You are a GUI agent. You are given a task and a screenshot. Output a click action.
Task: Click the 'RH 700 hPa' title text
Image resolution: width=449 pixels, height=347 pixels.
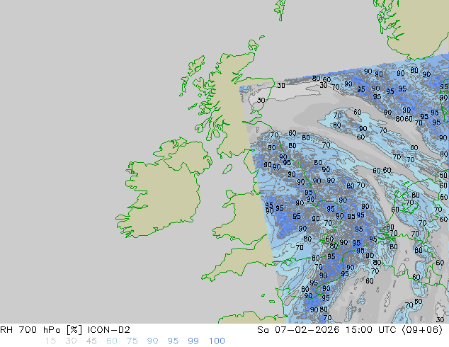click(30, 330)
